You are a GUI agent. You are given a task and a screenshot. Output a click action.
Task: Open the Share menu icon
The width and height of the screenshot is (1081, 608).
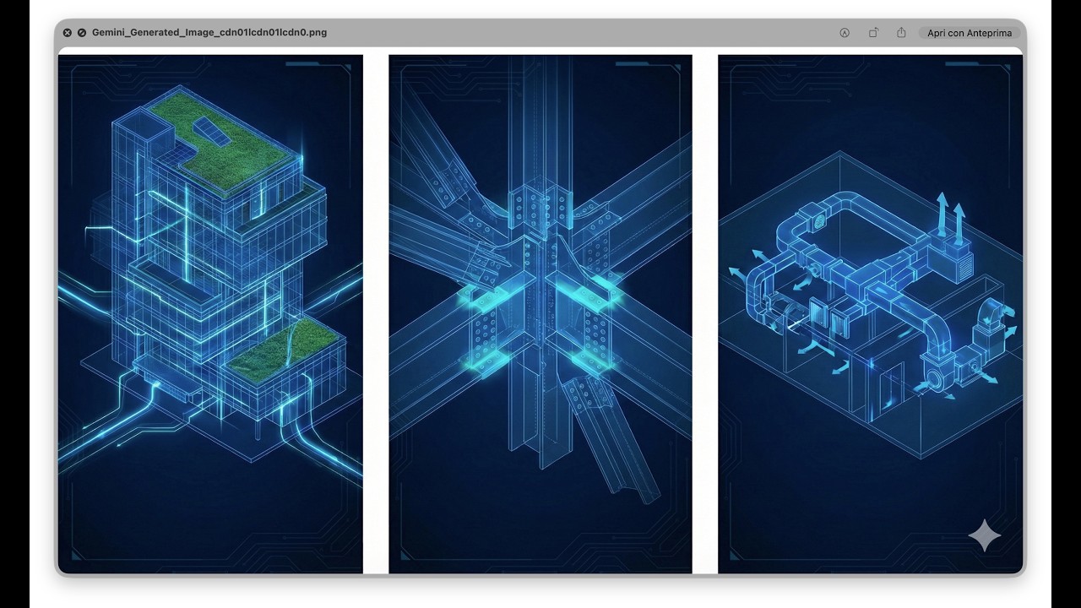(x=901, y=33)
